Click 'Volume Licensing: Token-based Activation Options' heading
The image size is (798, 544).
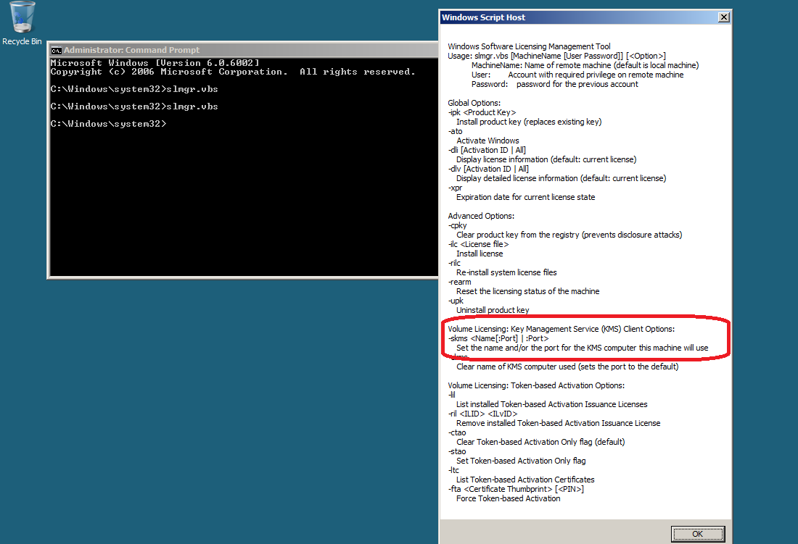[536, 385]
